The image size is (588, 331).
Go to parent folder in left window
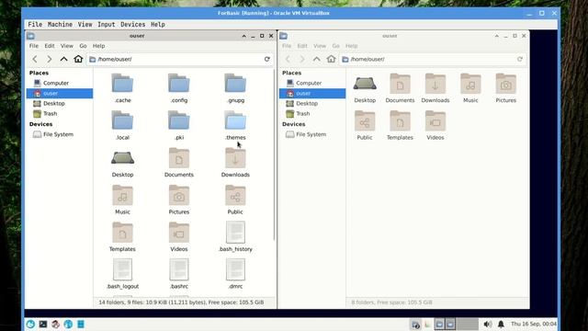(63, 59)
